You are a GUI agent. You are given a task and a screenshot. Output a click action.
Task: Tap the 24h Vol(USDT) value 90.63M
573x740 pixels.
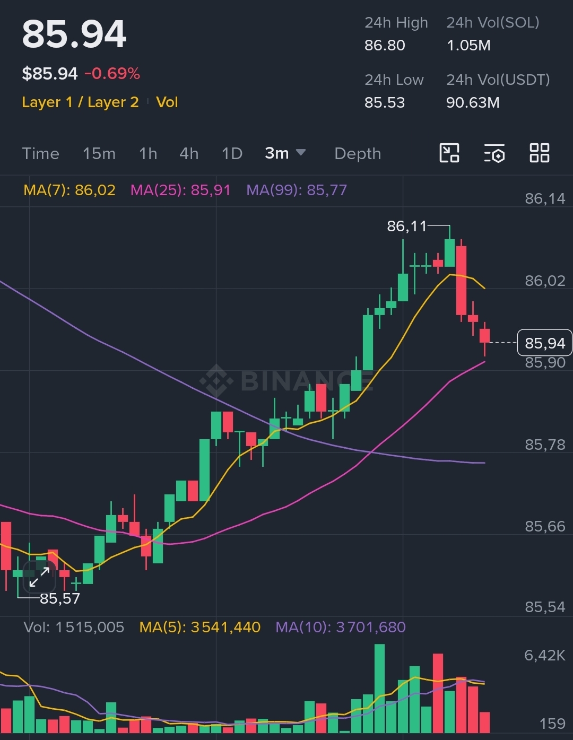[x=473, y=102]
